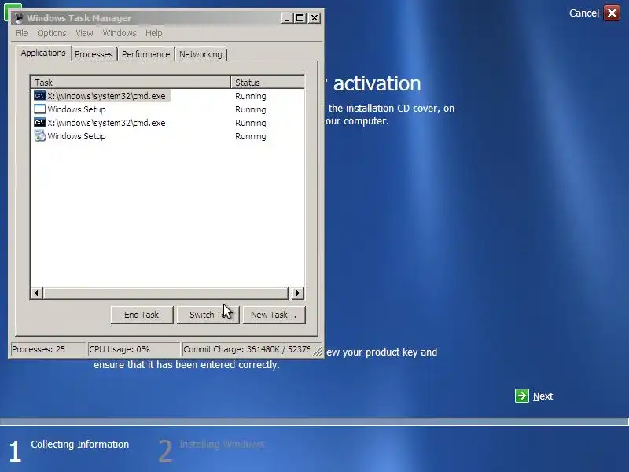Click the Processes: 25 status bar entry
The width and height of the screenshot is (629, 472).
(x=48, y=349)
